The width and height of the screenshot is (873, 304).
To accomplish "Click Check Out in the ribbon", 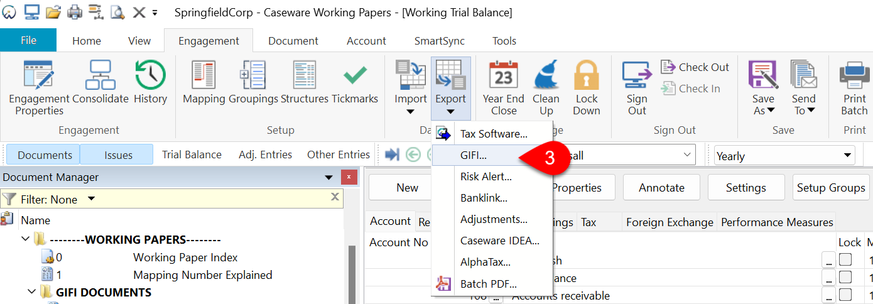I will pyautogui.click(x=695, y=67).
